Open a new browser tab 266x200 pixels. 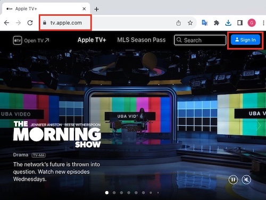(96, 9)
